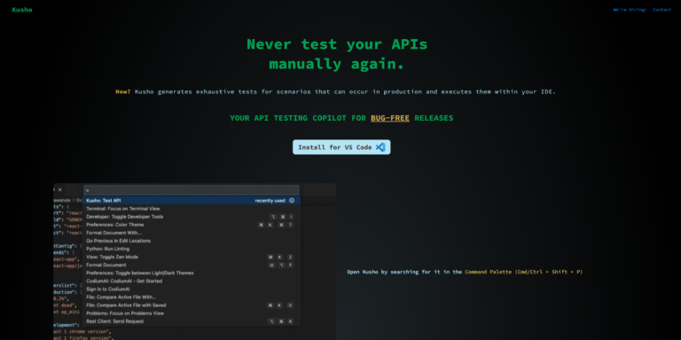Select Developer: Toggle Developer Tools
The image size is (681, 340).
coord(192,217)
